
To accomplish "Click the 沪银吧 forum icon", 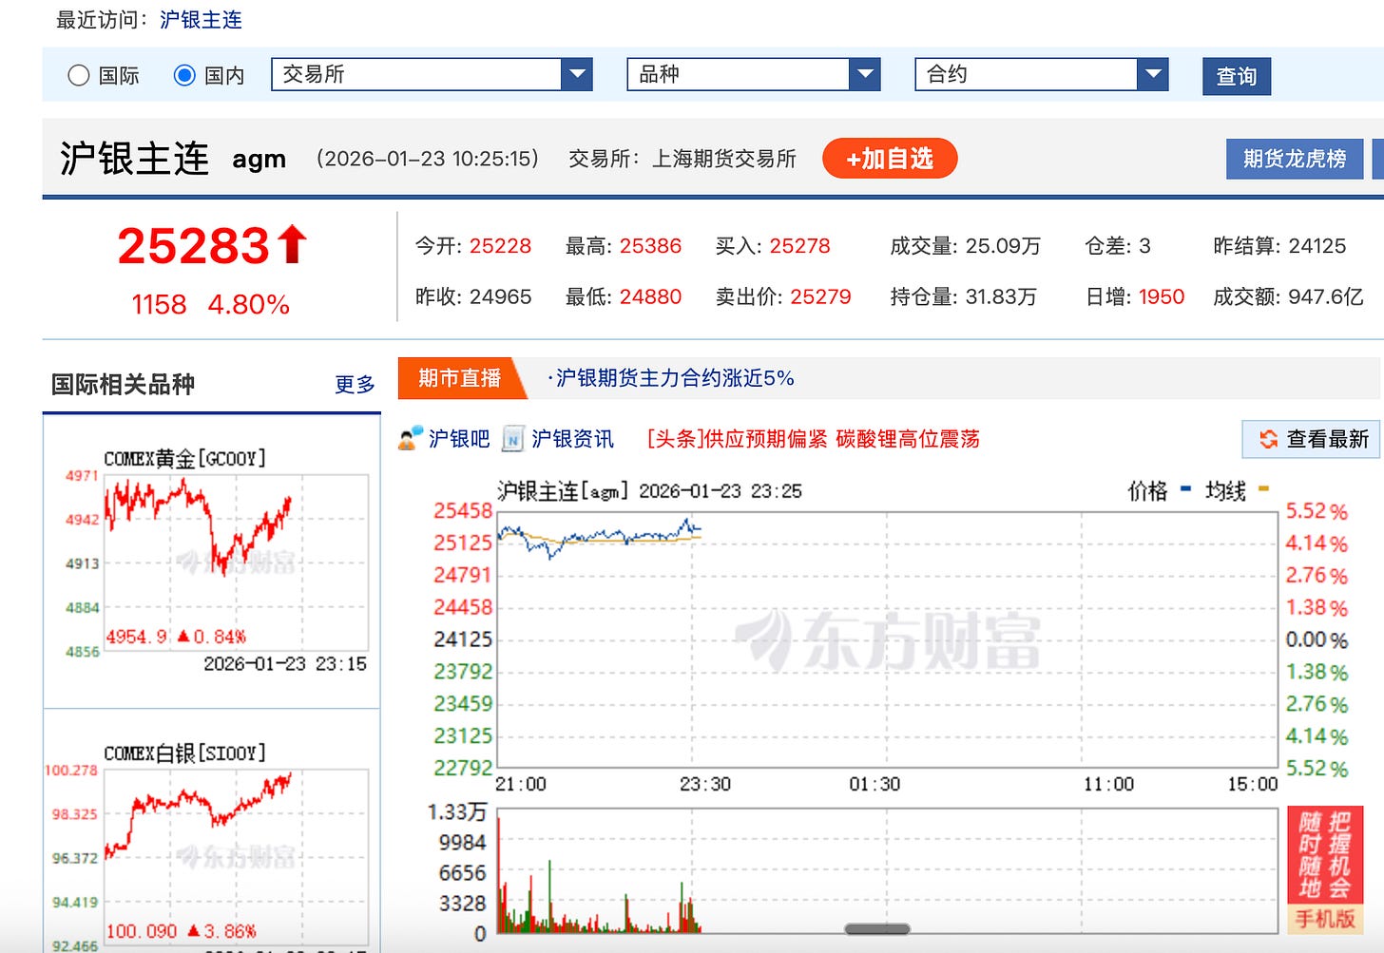I will pos(411,438).
